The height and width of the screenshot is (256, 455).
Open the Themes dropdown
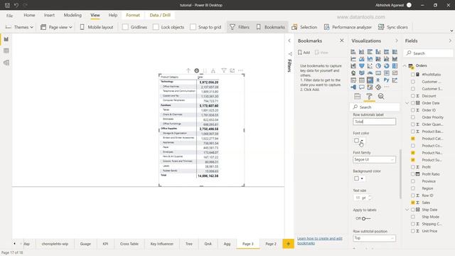coord(19,27)
